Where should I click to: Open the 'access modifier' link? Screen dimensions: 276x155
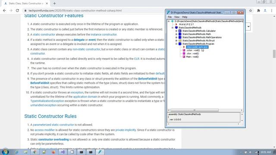[x=45, y=130]
